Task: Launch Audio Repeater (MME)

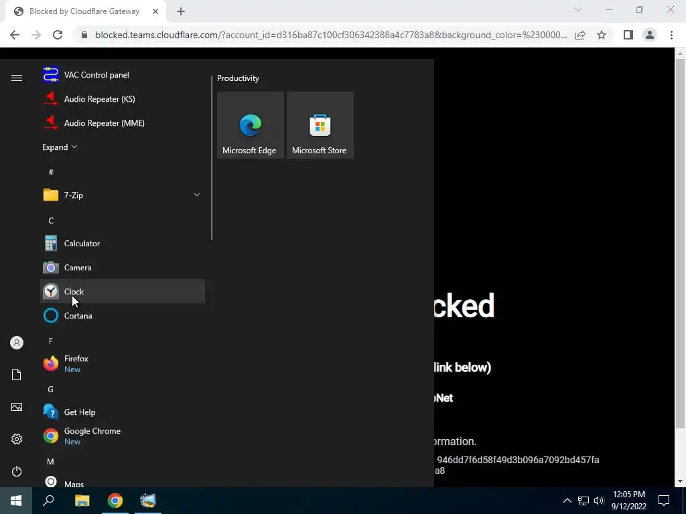Action: [123, 123]
